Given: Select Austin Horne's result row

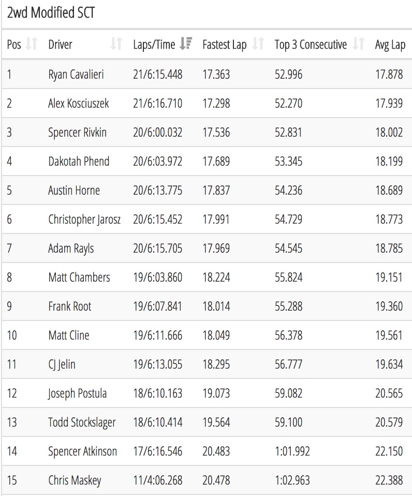Looking at the screenshot, I should tap(207, 190).
